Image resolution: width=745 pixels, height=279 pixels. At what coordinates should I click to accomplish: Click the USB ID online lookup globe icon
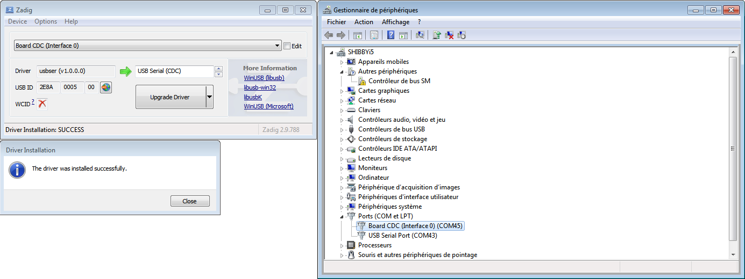[105, 87]
